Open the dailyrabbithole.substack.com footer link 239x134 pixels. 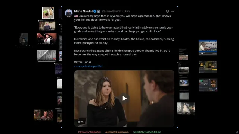(117, 132)
